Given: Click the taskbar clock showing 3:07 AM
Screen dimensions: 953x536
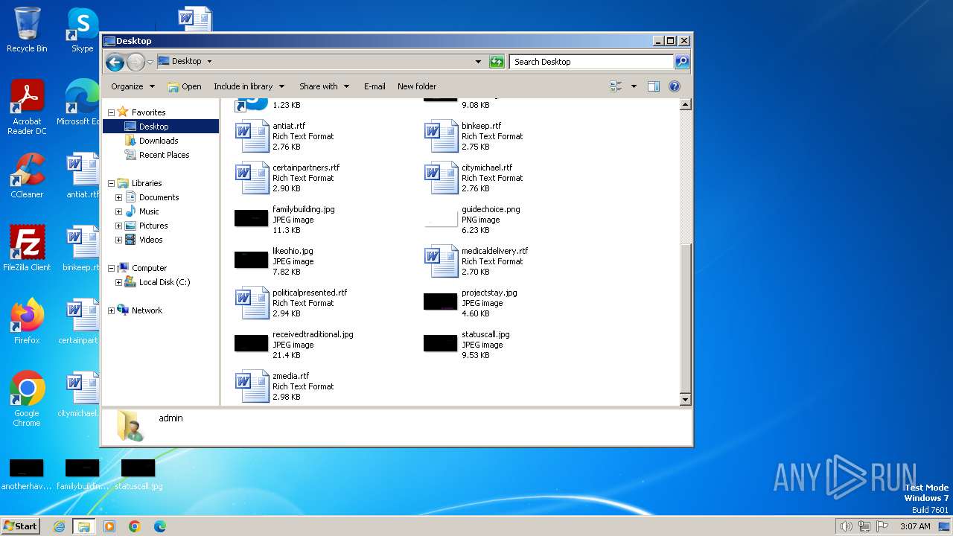Looking at the screenshot, I should (915, 526).
